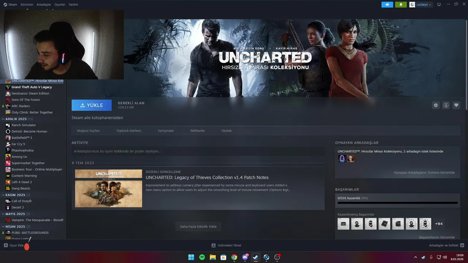Image resolution: width=468 pixels, height=263 pixels.
Task: Click the Steam taskbar icon
Action: (x=256, y=257)
